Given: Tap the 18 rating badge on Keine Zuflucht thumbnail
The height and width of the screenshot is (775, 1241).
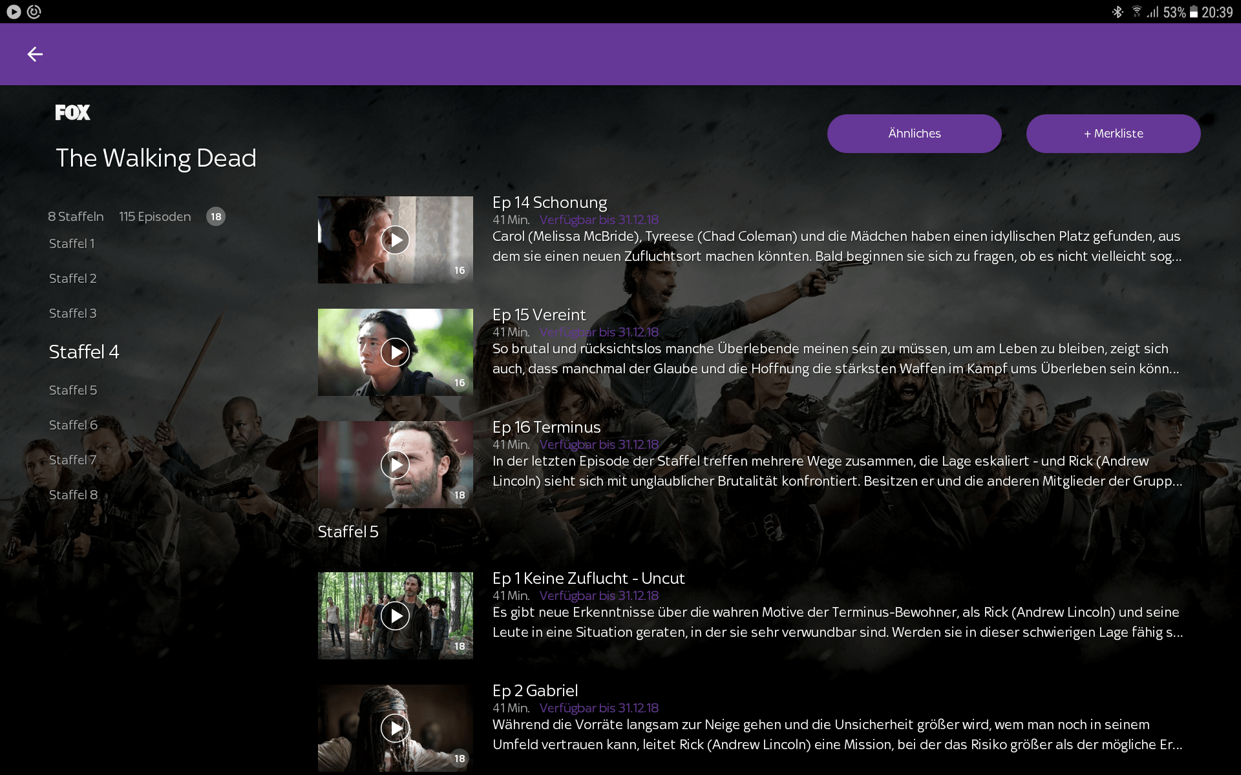Looking at the screenshot, I should [460, 646].
